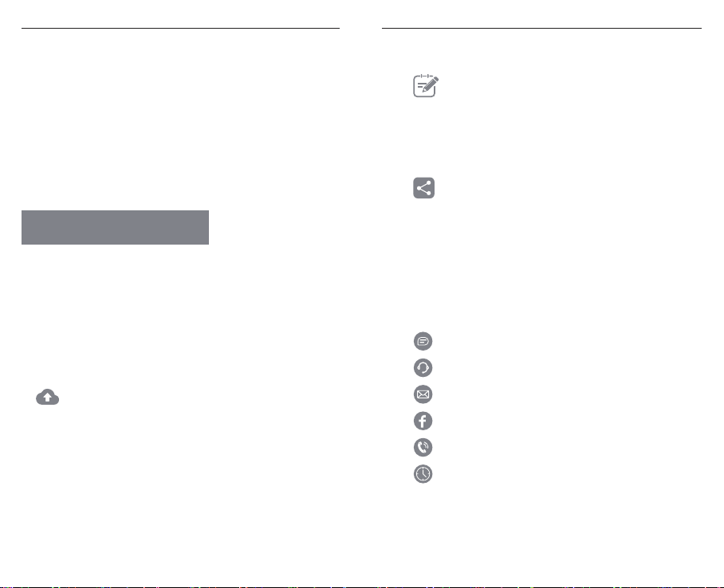Select the circular speech bubble button
This screenshot has height=588, width=724.
pyautogui.click(x=423, y=341)
